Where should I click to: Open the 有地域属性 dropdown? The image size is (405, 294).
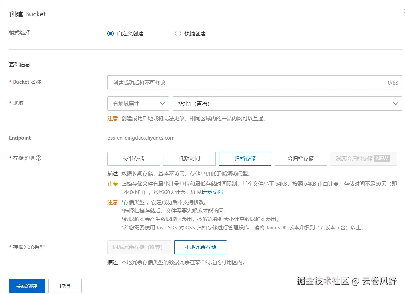138,103
